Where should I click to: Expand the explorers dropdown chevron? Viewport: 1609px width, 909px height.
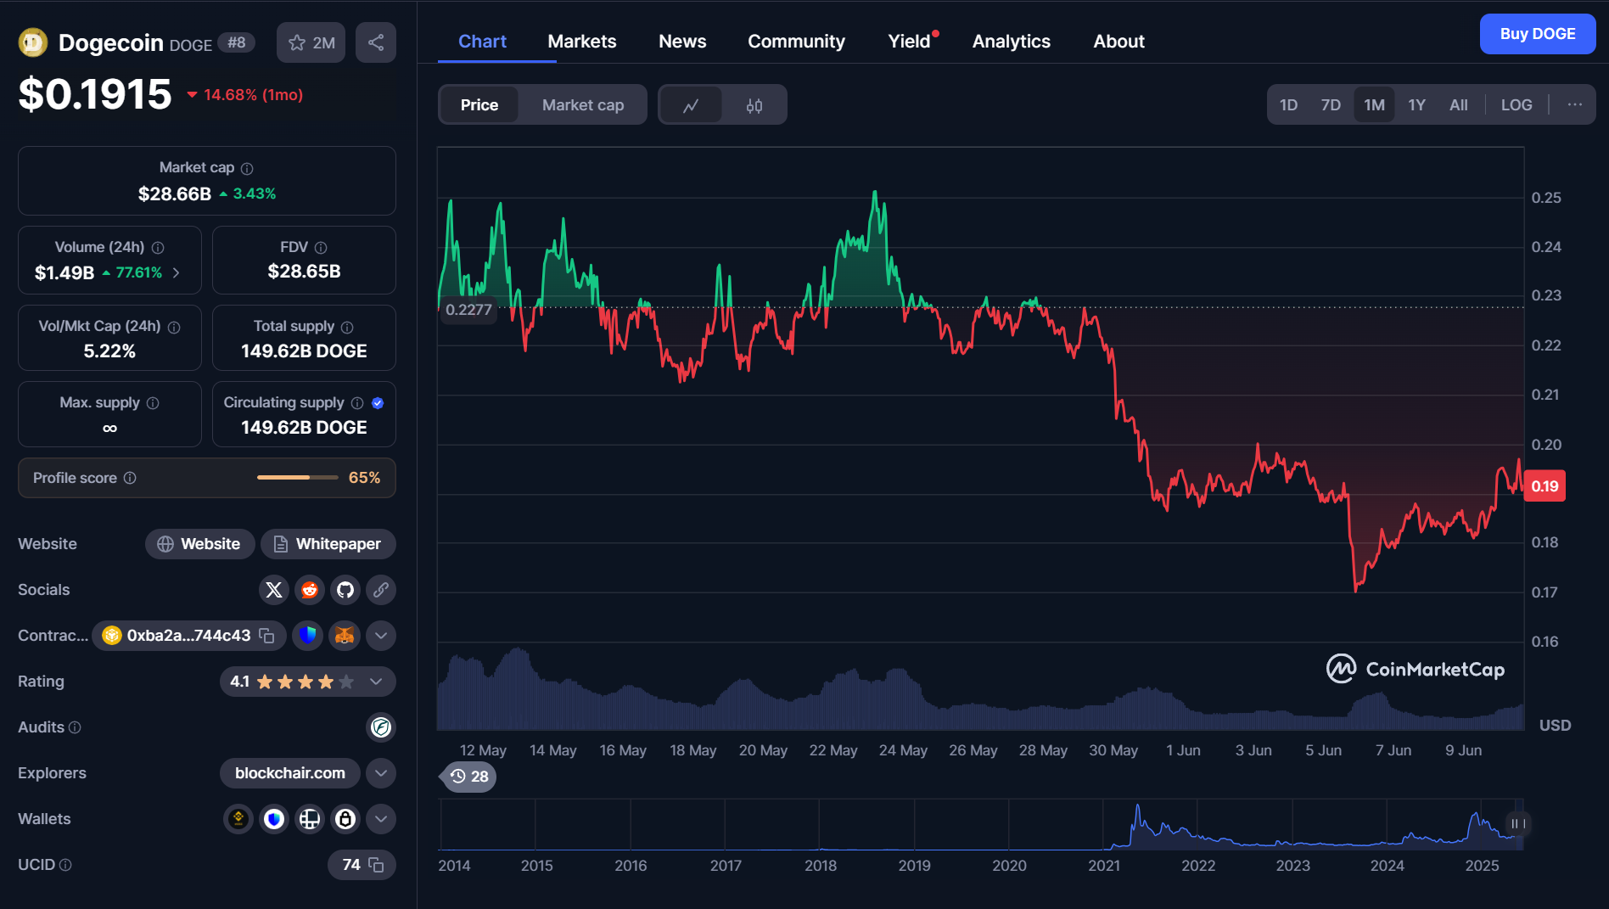tap(381, 773)
